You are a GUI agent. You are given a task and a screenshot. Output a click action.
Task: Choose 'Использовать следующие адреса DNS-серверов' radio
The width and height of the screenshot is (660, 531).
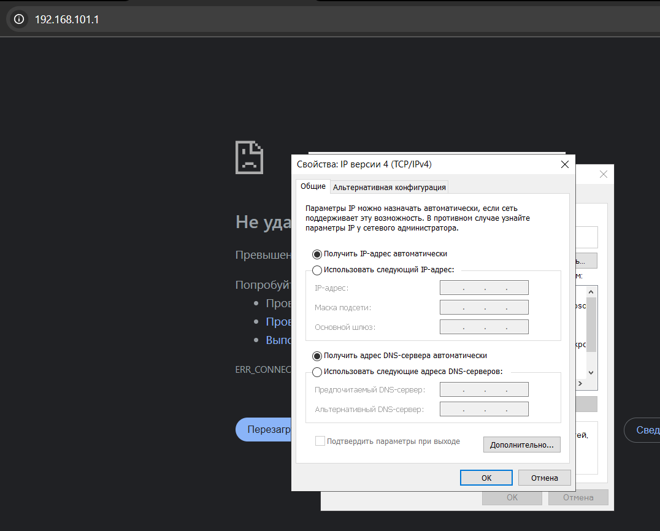[317, 372]
